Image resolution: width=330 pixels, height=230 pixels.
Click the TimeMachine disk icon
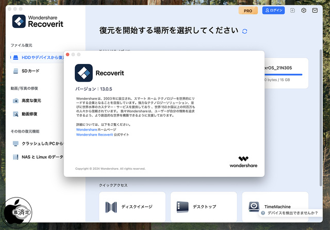click(254, 206)
